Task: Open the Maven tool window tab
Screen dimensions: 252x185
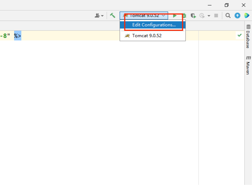Action: pyautogui.click(x=248, y=65)
